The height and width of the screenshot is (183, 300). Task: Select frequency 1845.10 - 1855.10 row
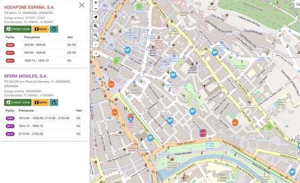pos(44,126)
